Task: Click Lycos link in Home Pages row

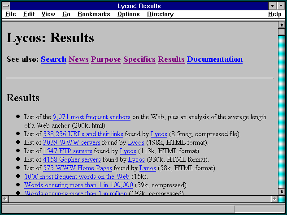Action: [x=148, y=168]
